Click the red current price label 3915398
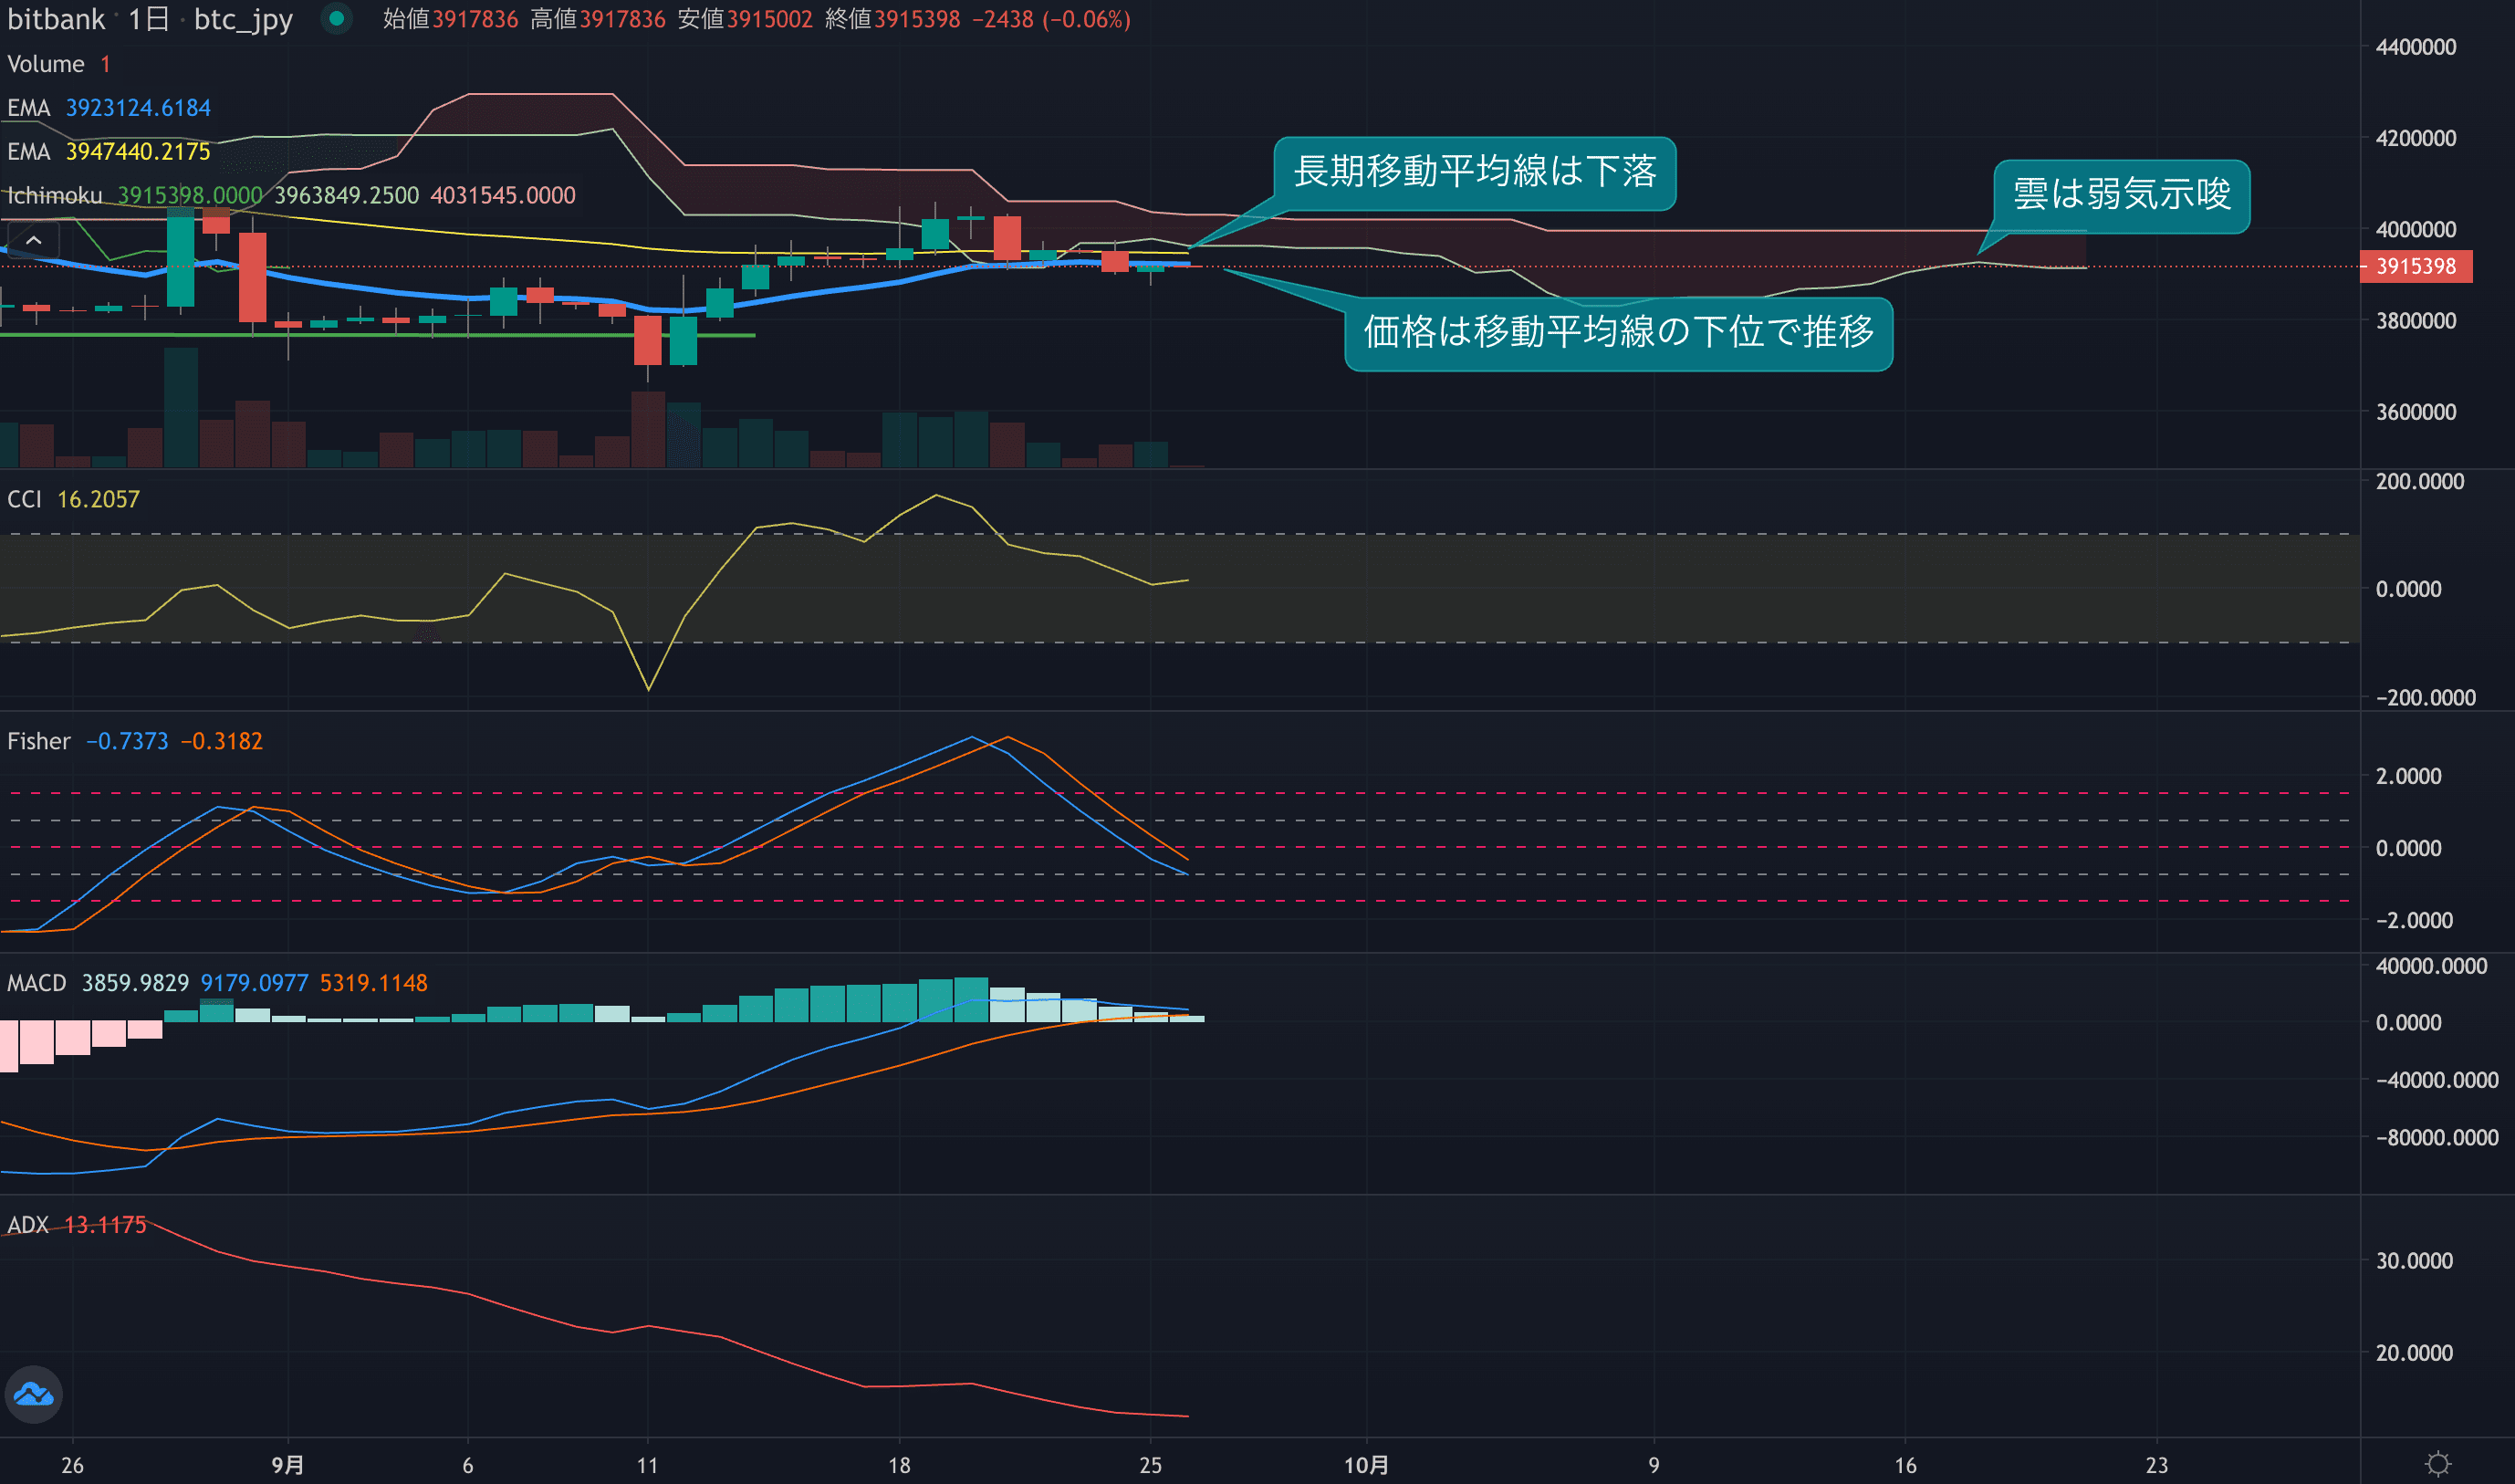Image resolution: width=2515 pixels, height=1484 pixels. coord(2415,267)
